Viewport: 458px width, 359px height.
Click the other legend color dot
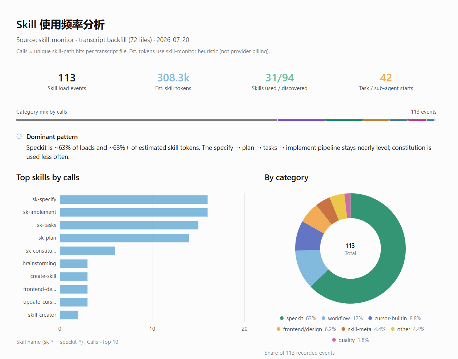coord(392,329)
